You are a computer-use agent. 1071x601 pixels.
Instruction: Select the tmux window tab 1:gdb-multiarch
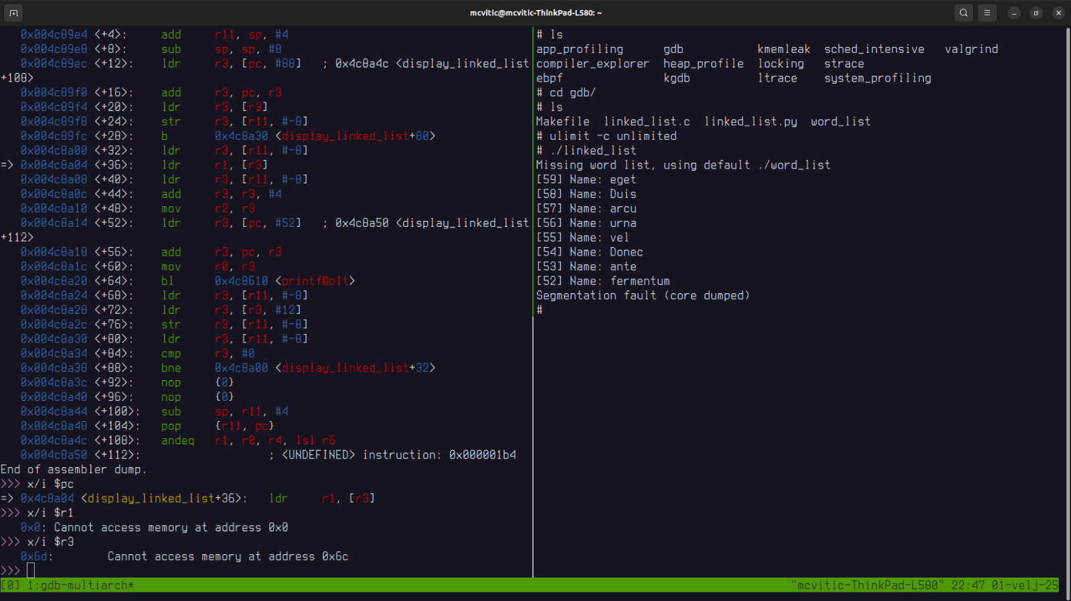coord(80,586)
